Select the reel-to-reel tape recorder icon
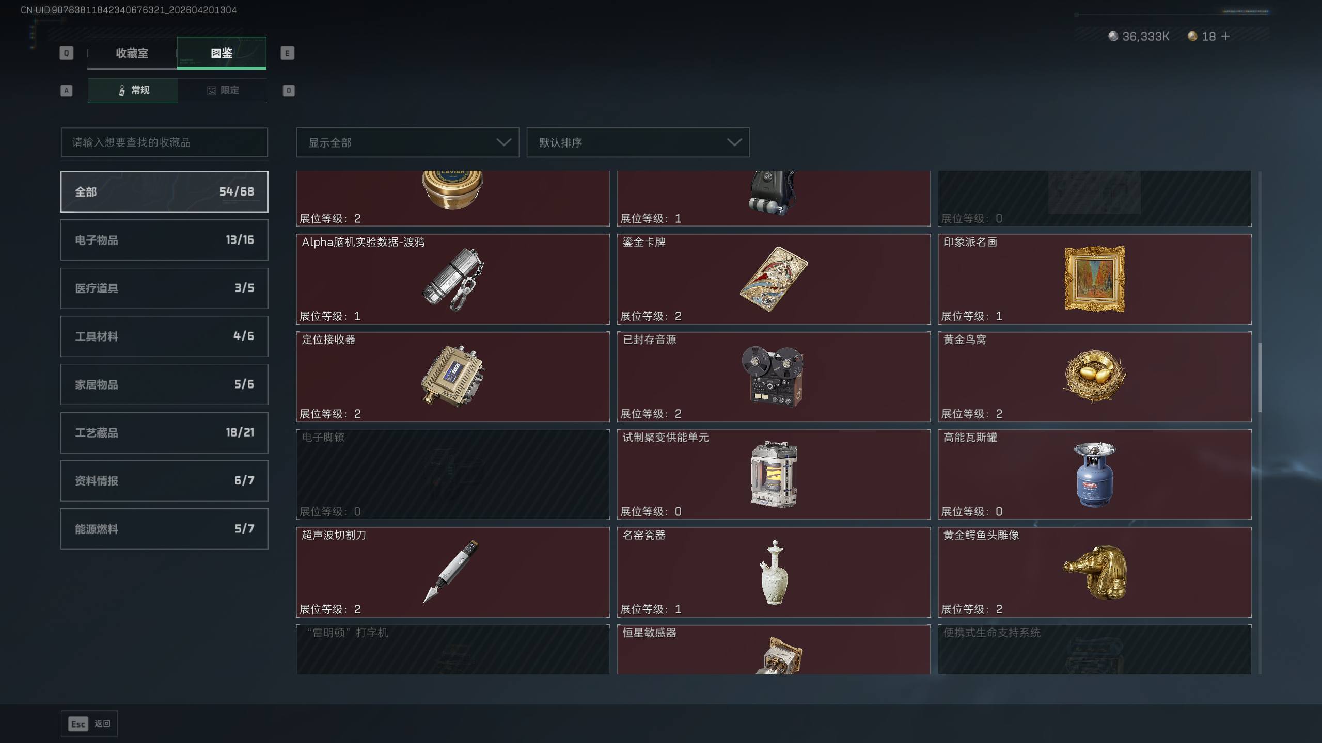1322x743 pixels. (773, 376)
